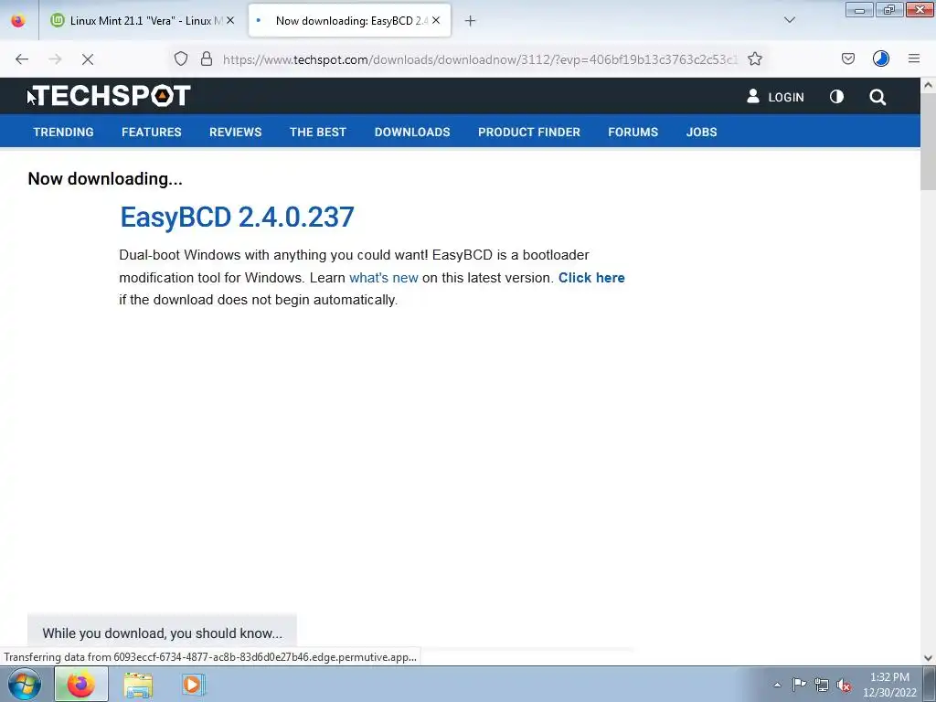Open the FEATURES menu
This screenshot has height=702, width=936.
(x=152, y=132)
